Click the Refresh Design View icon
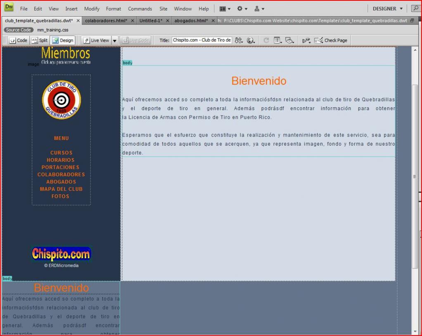Image resolution: width=422 pixels, height=336 pixels. 266,40
